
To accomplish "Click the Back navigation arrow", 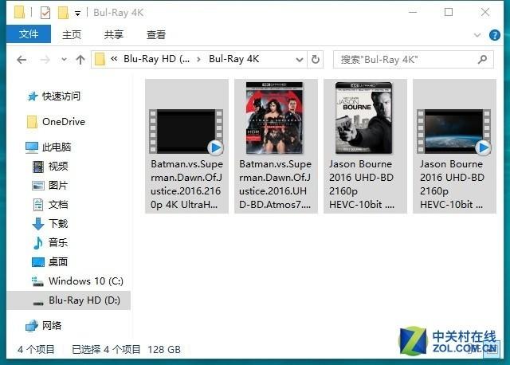I will tap(22, 60).
